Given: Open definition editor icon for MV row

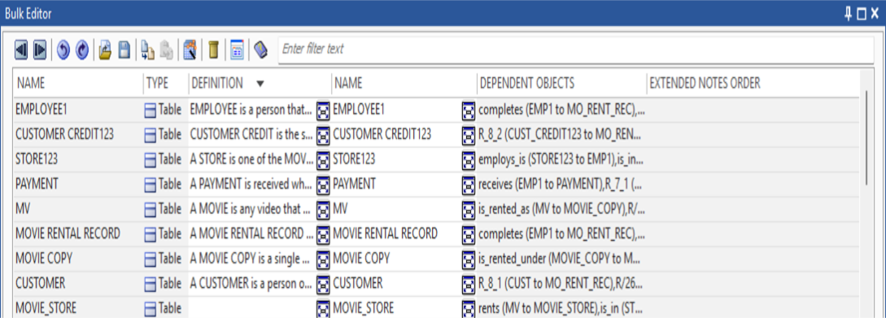Looking at the screenshot, I should click(323, 210).
